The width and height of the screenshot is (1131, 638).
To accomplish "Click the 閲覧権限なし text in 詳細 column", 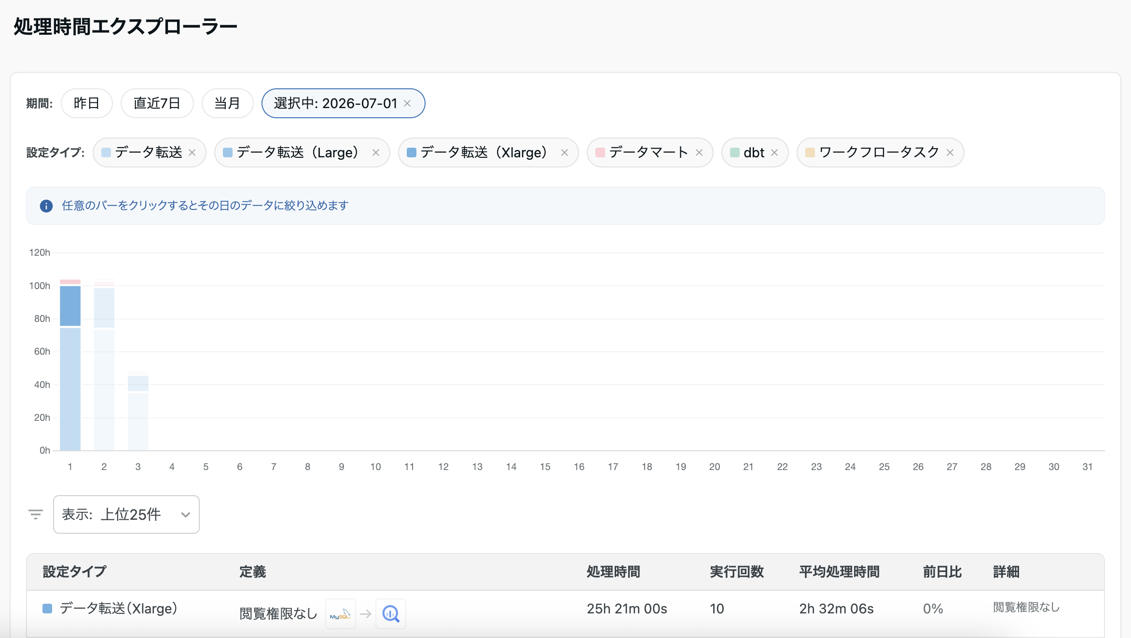I will (x=1026, y=607).
